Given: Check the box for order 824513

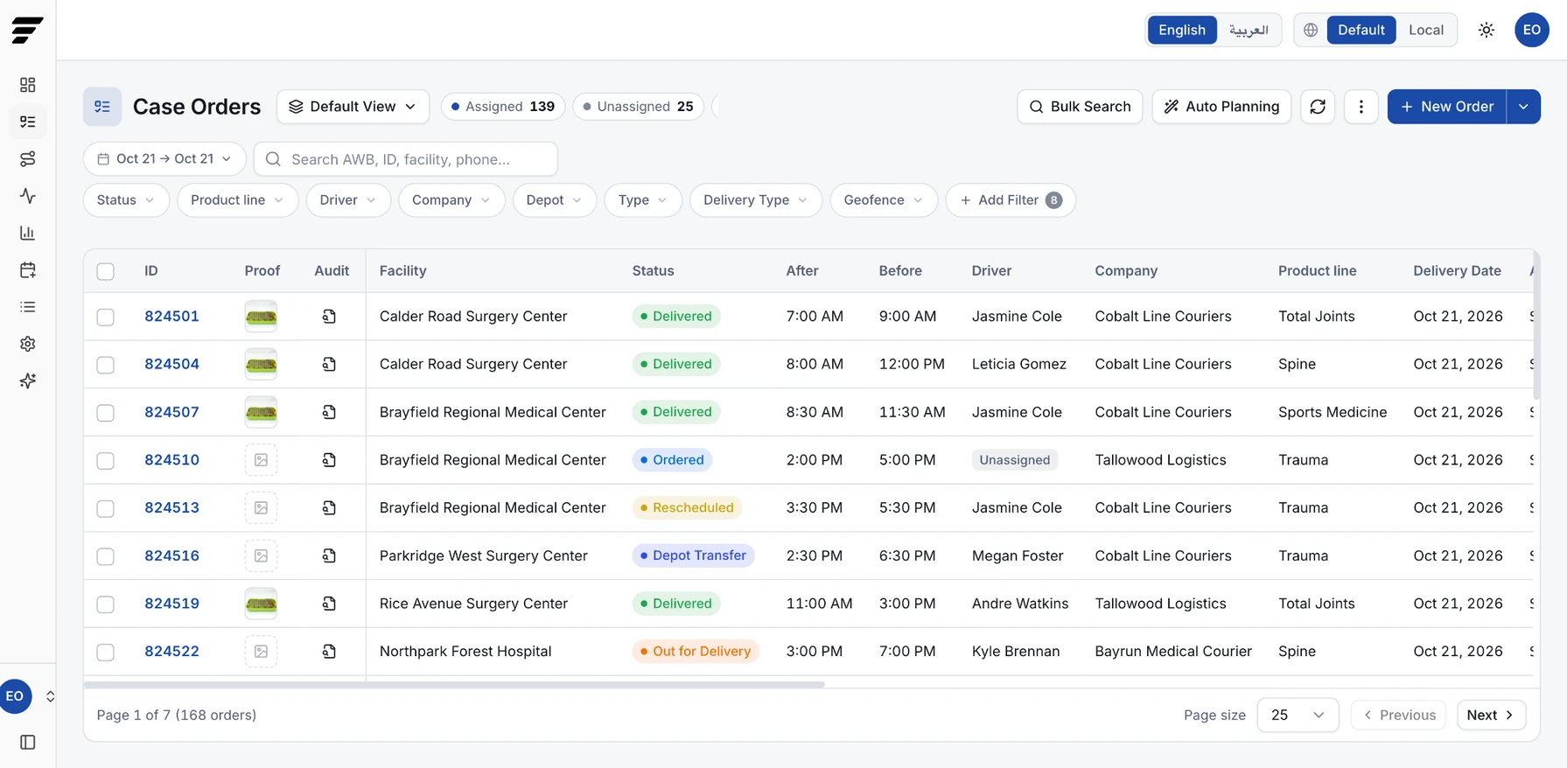Looking at the screenshot, I should pos(106,508).
